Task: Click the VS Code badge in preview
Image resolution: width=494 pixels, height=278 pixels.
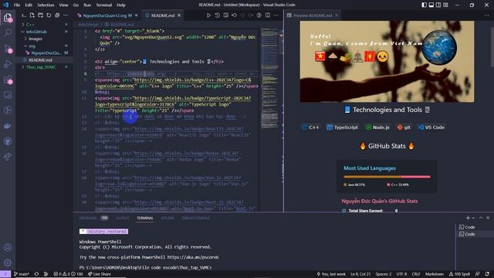Action: tap(431, 127)
